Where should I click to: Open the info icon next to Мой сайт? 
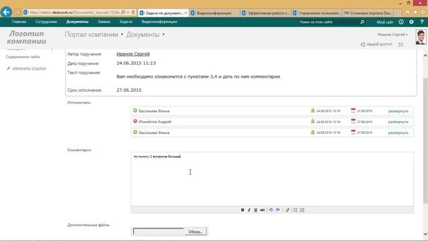click(x=401, y=22)
